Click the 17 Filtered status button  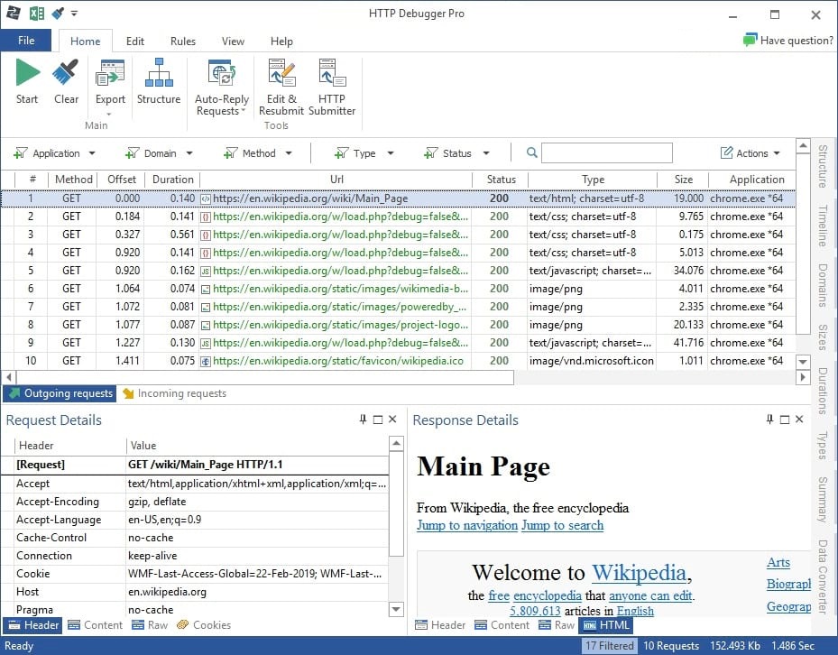click(x=610, y=646)
